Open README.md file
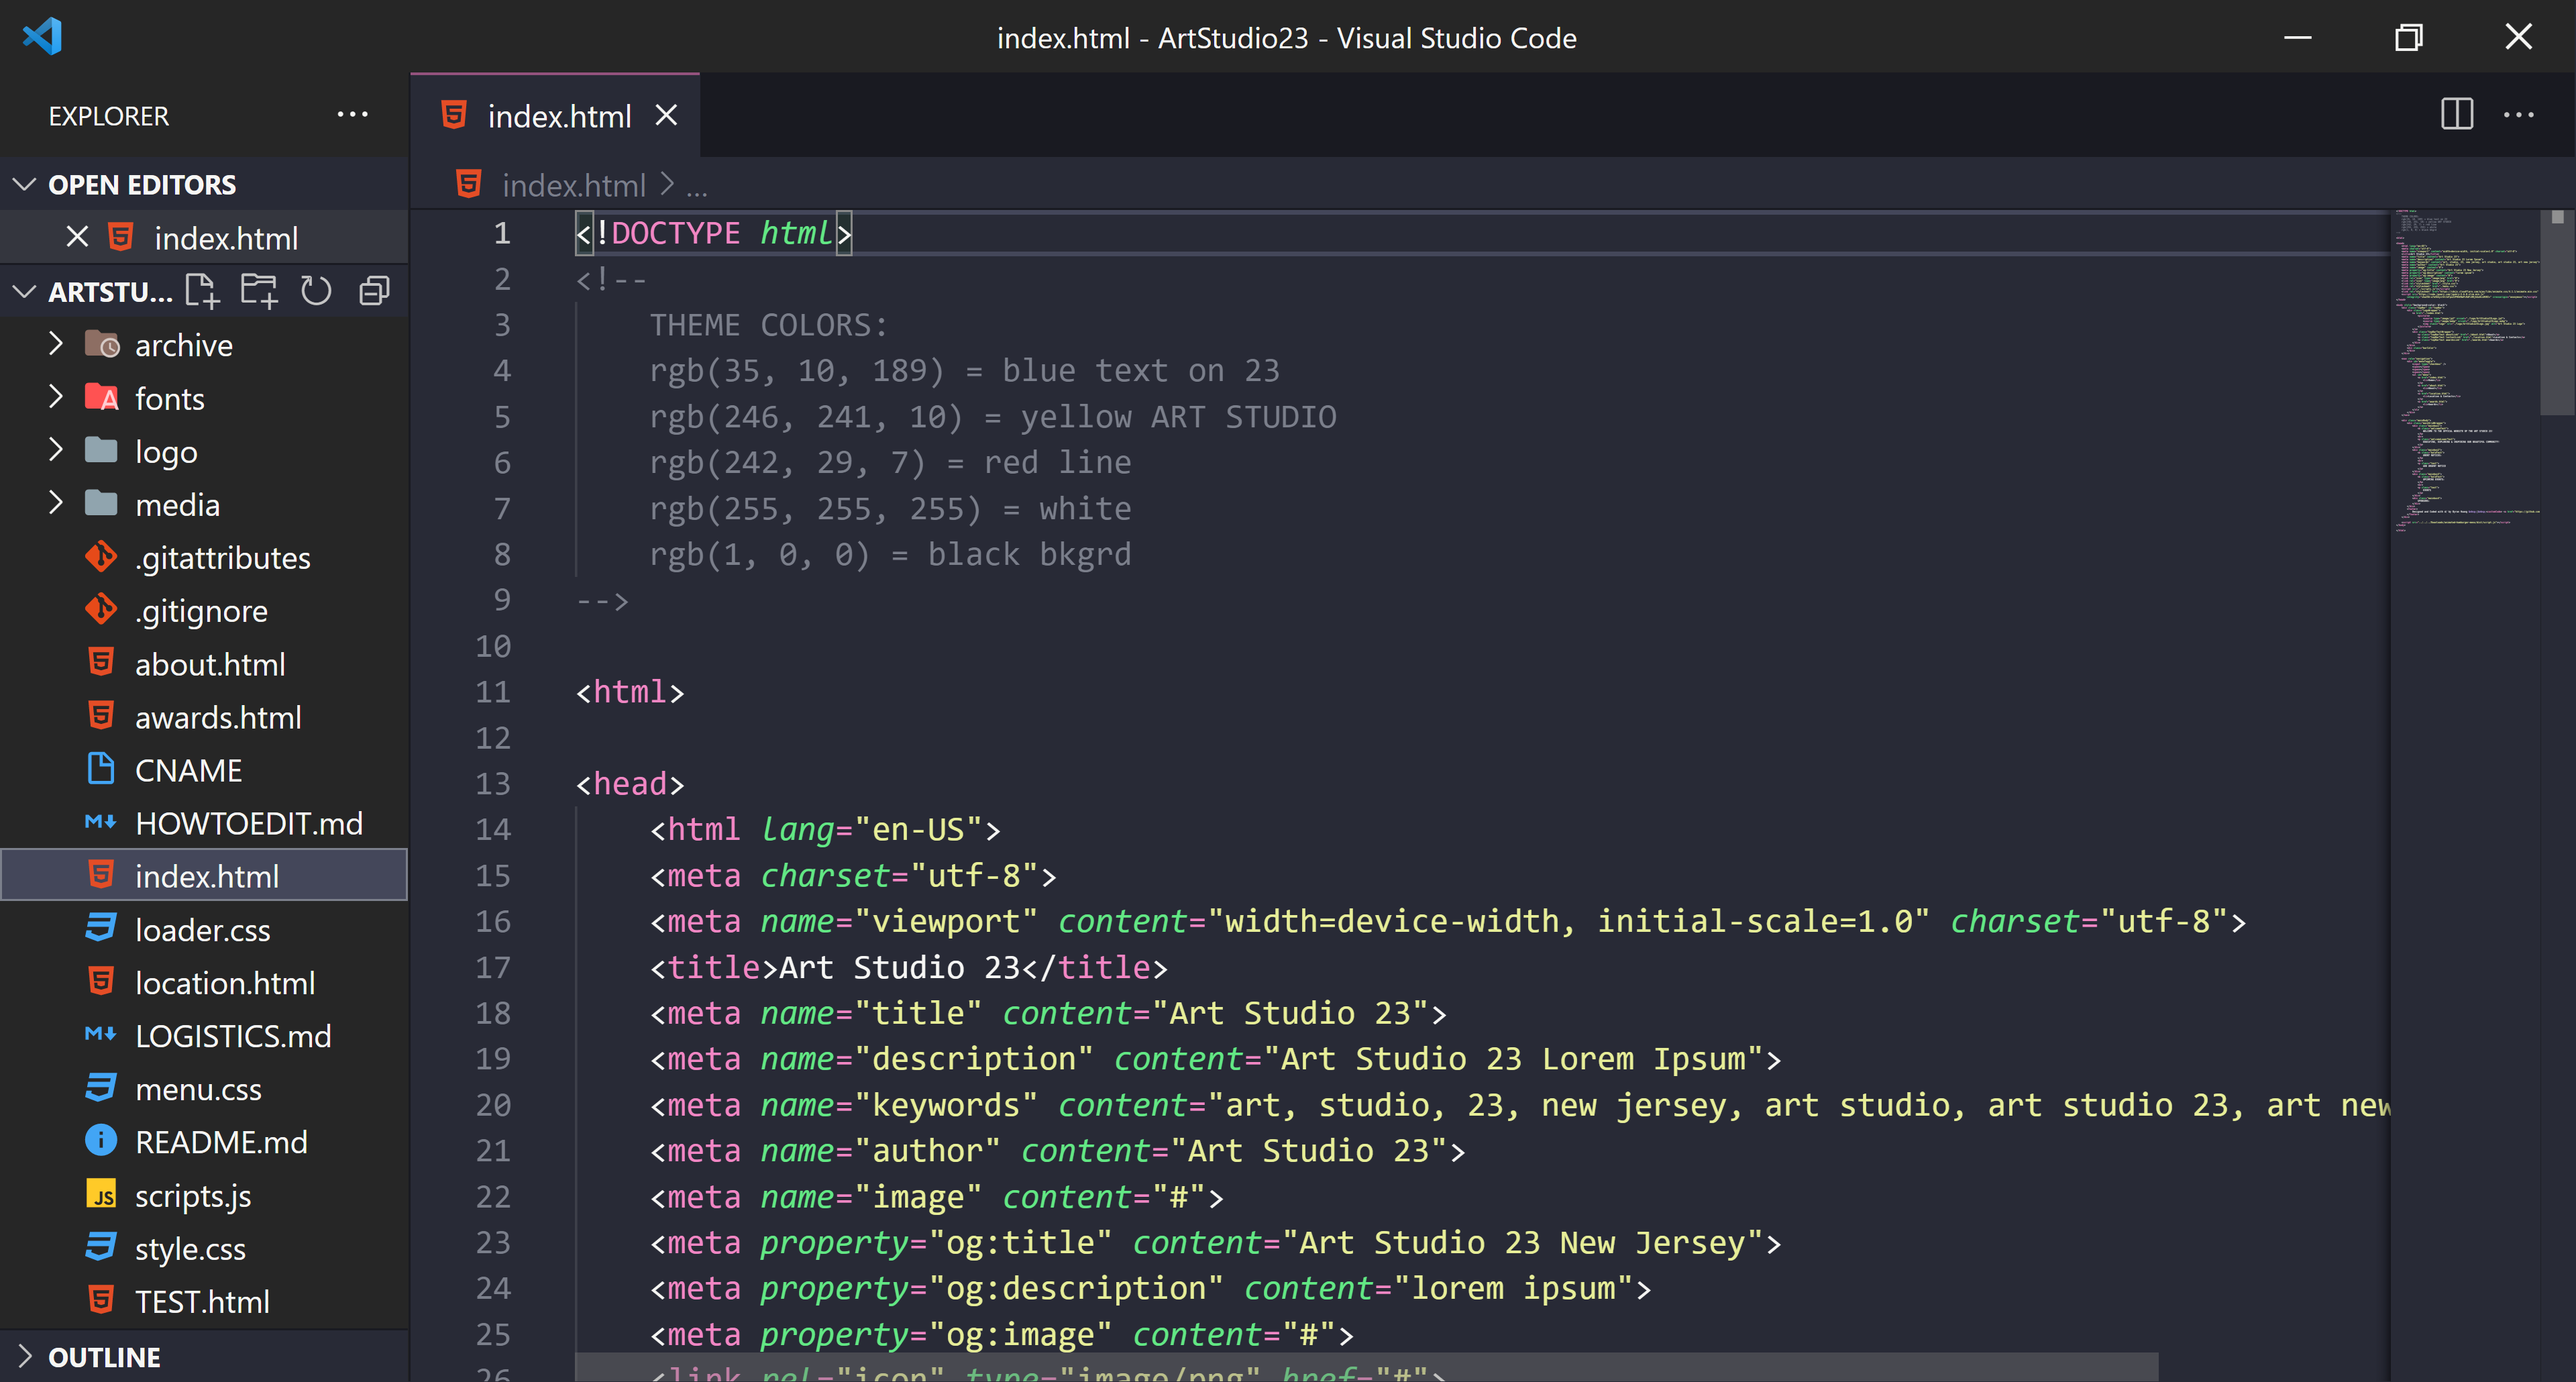 click(204, 1142)
